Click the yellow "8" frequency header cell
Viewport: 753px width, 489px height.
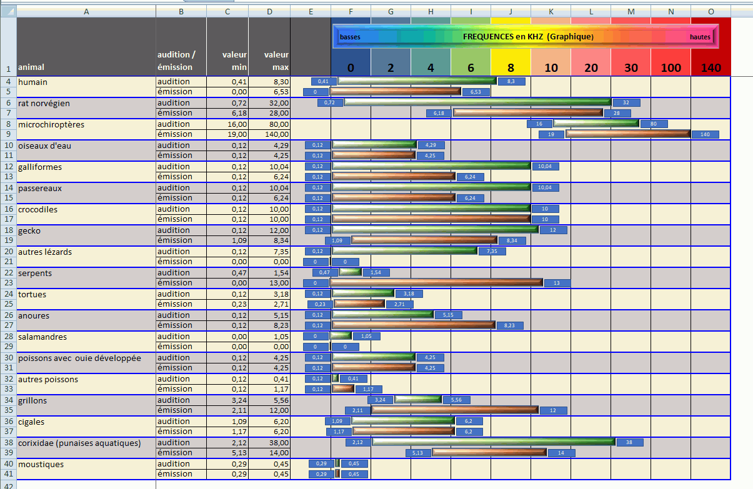(511, 67)
